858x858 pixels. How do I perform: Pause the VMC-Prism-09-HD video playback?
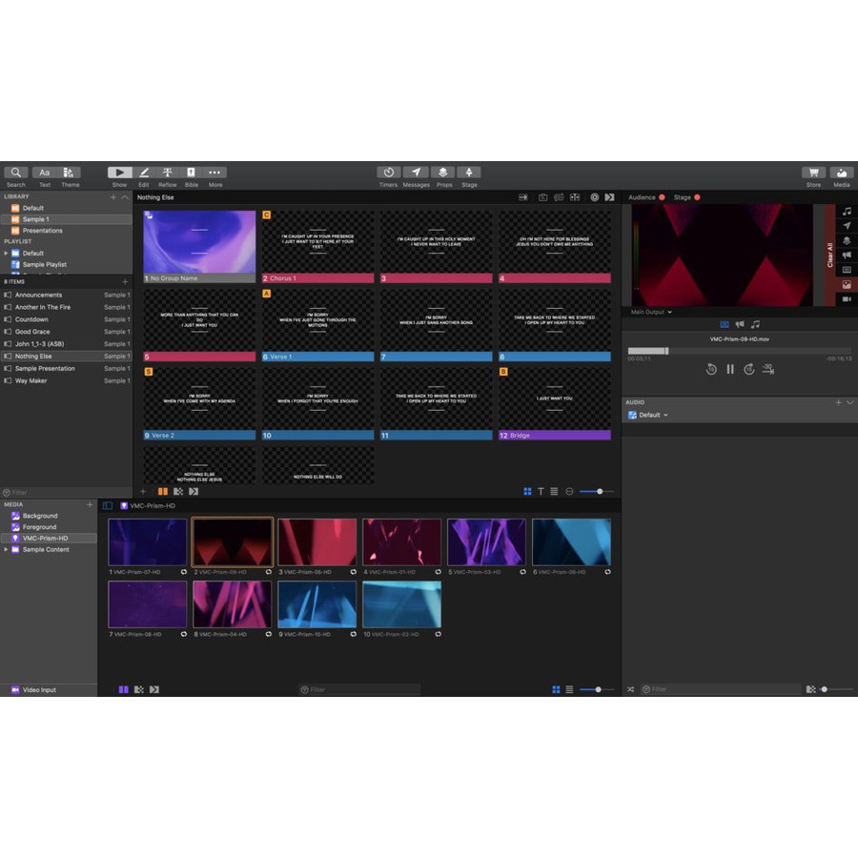pyautogui.click(x=730, y=369)
